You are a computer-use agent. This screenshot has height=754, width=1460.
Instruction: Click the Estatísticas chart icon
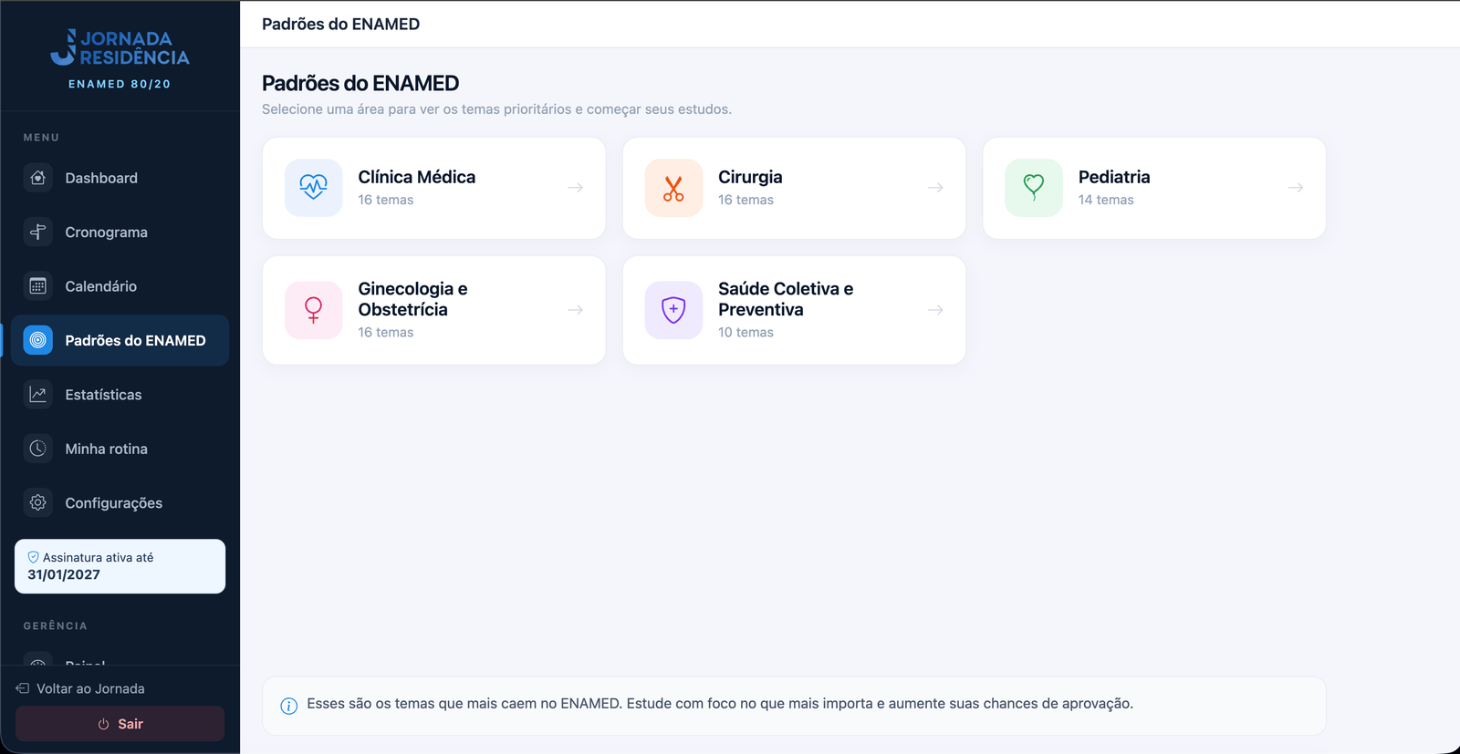pos(37,395)
